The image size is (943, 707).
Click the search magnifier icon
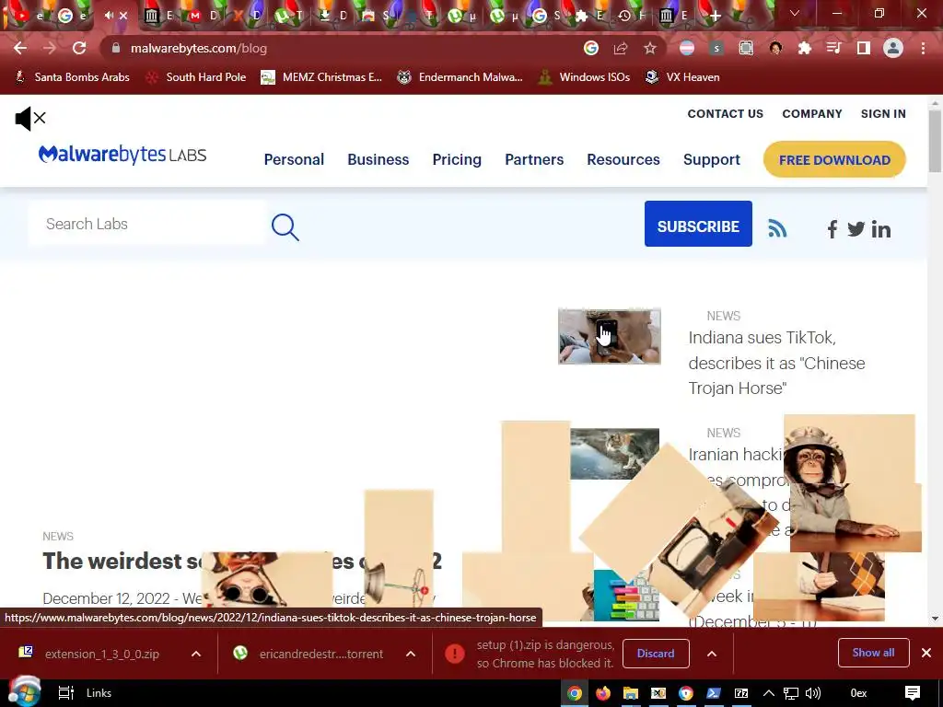coord(285,226)
